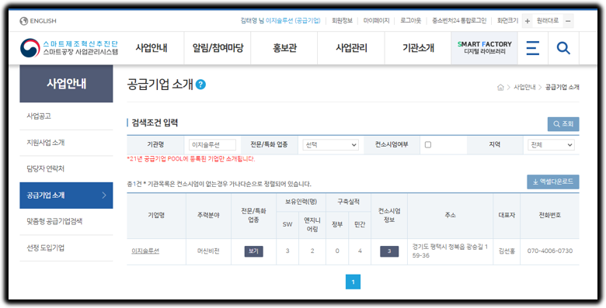The height and width of the screenshot is (308, 606).
Task: Open the 지역 전체 dropdown
Action: coord(551,145)
